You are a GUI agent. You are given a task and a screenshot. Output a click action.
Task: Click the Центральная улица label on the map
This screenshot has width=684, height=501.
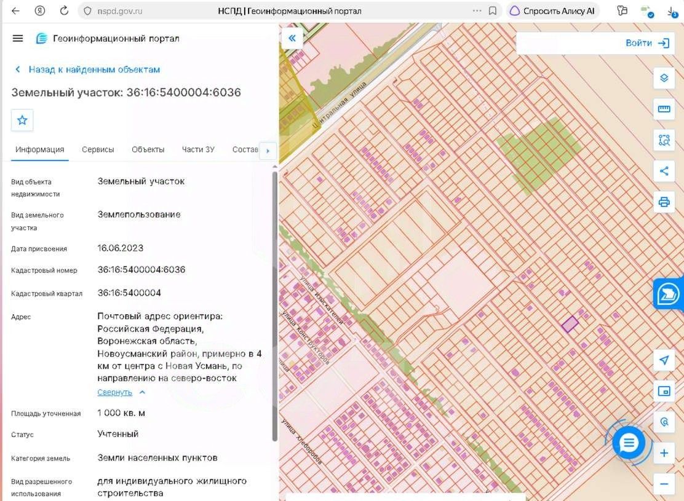pyautogui.click(x=340, y=105)
